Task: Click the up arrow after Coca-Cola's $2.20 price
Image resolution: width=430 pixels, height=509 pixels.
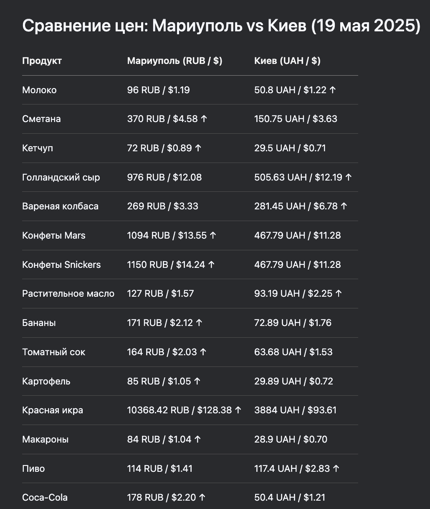Action: pyautogui.click(x=202, y=497)
